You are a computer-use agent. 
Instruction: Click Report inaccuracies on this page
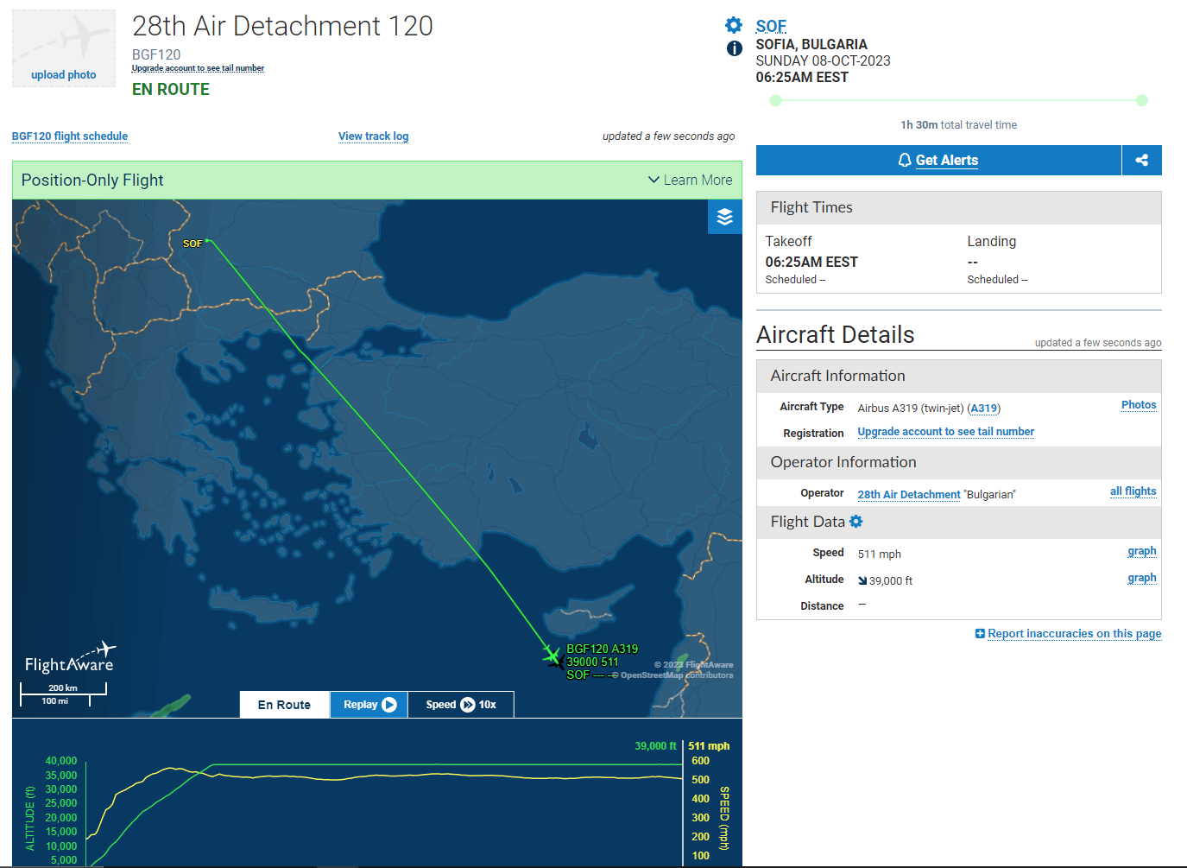(1074, 633)
